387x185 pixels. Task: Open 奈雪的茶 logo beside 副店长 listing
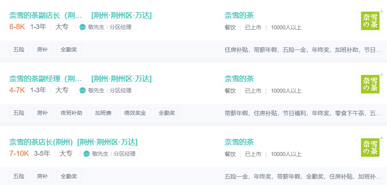[370, 21]
